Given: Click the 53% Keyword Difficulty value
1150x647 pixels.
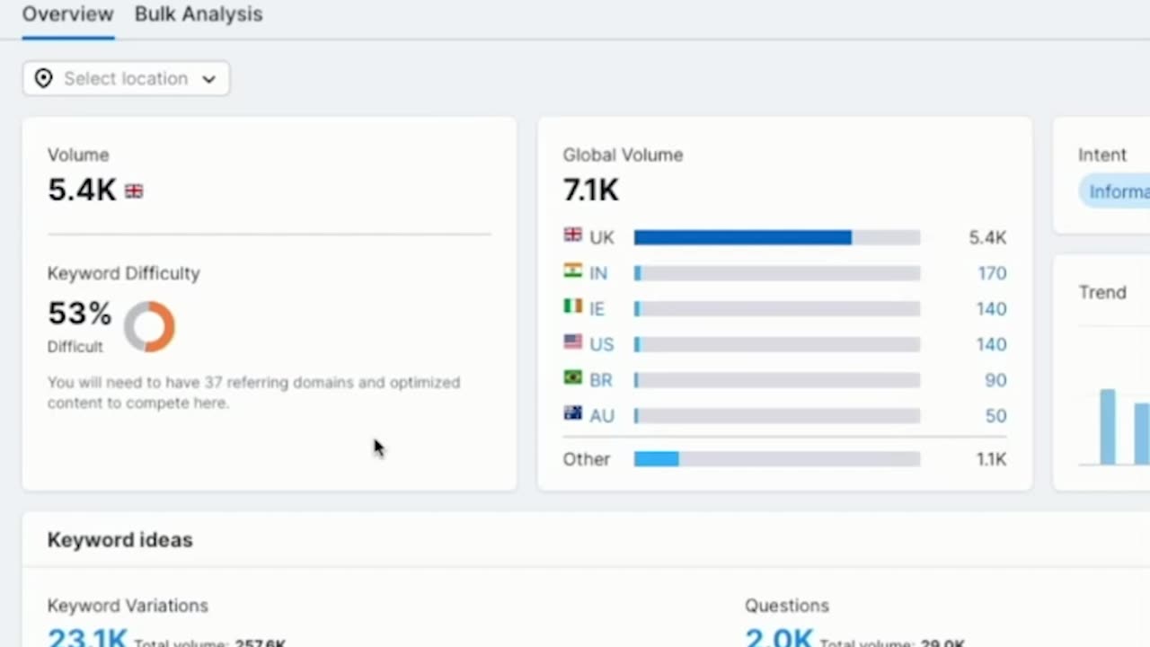Looking at the screenshot, I should (80, 314).
